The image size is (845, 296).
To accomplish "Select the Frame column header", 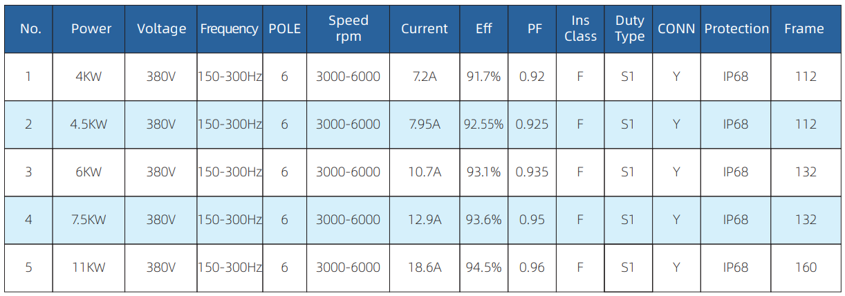I will (804, 28).
